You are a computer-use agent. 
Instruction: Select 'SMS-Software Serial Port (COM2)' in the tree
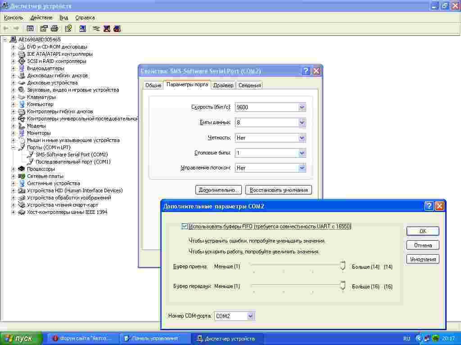[x=72, y=155]
